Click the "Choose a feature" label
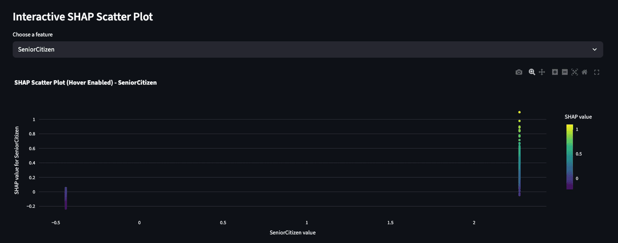 [33, 34]
